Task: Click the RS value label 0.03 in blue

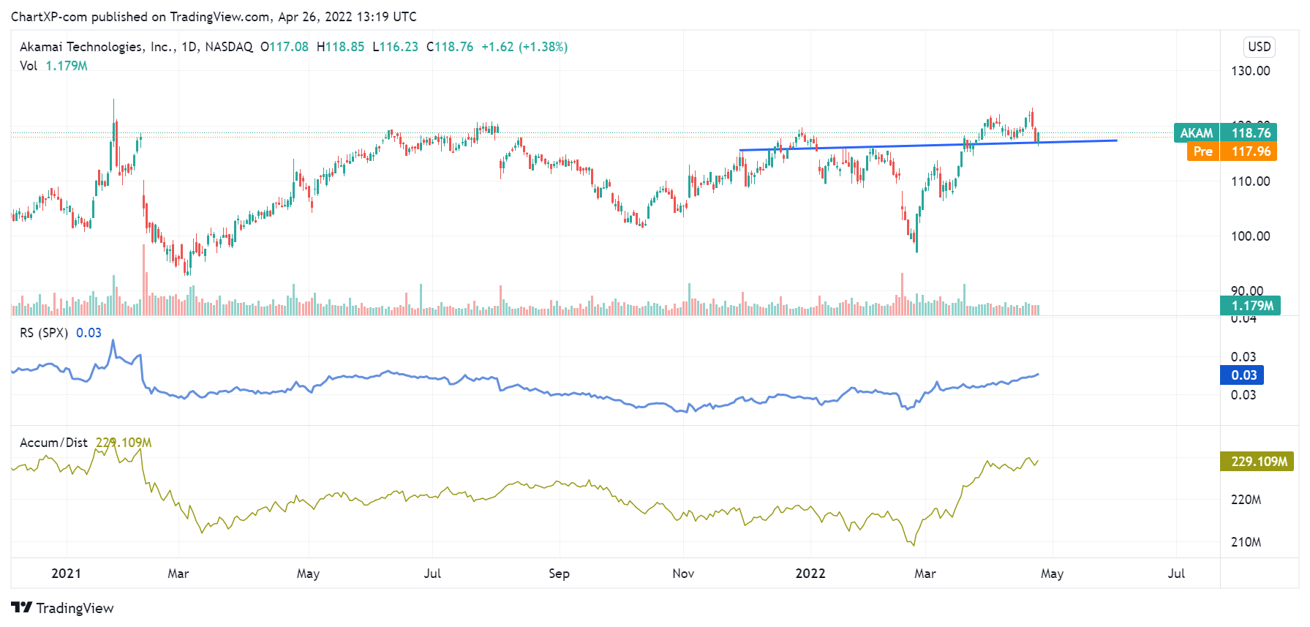Action: click(x=1242, y=375)
